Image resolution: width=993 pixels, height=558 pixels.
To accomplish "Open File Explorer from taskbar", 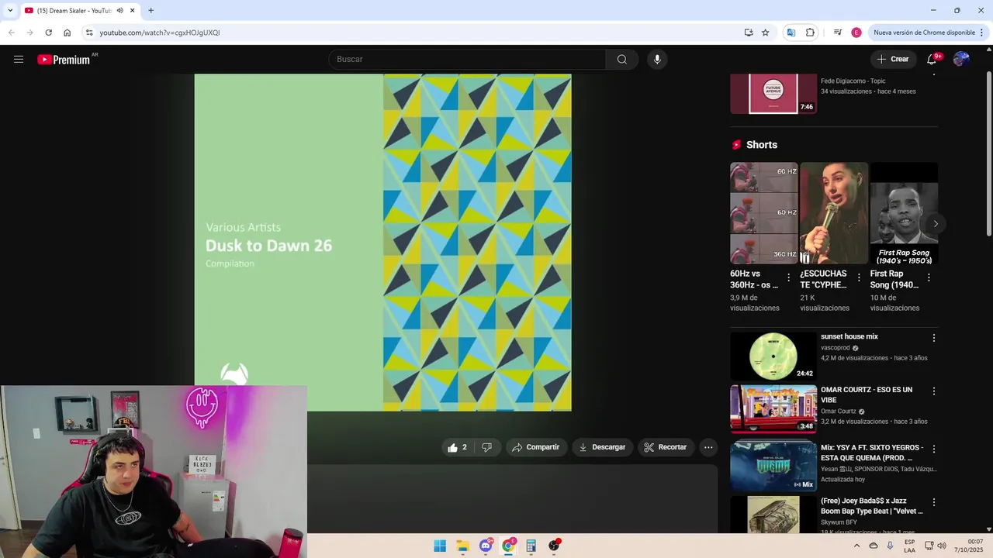I will coord(462,546).
